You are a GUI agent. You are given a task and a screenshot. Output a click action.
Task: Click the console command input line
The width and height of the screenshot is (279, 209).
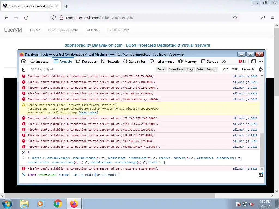click(141, 175)
